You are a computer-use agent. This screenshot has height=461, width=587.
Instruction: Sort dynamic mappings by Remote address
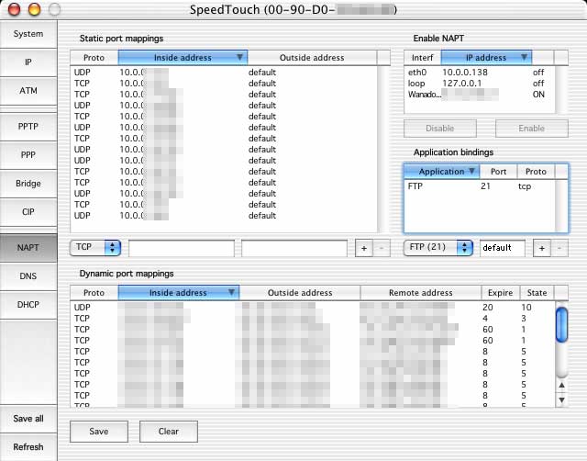coord(421,293)
